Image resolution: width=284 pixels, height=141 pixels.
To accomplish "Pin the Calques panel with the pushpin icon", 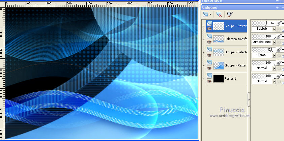I will [x=277, y=7].
